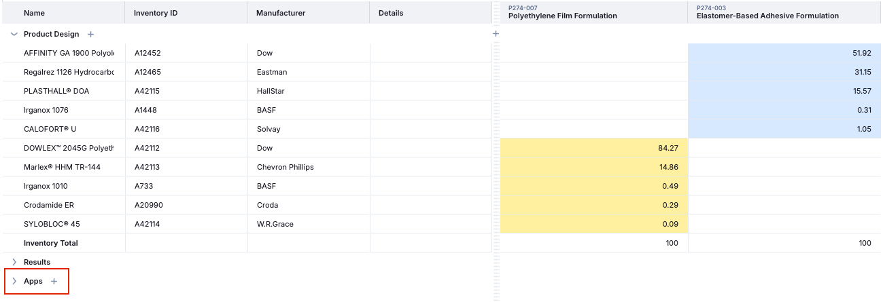Click the Details cell for Crodamide ER

[430, 205]
